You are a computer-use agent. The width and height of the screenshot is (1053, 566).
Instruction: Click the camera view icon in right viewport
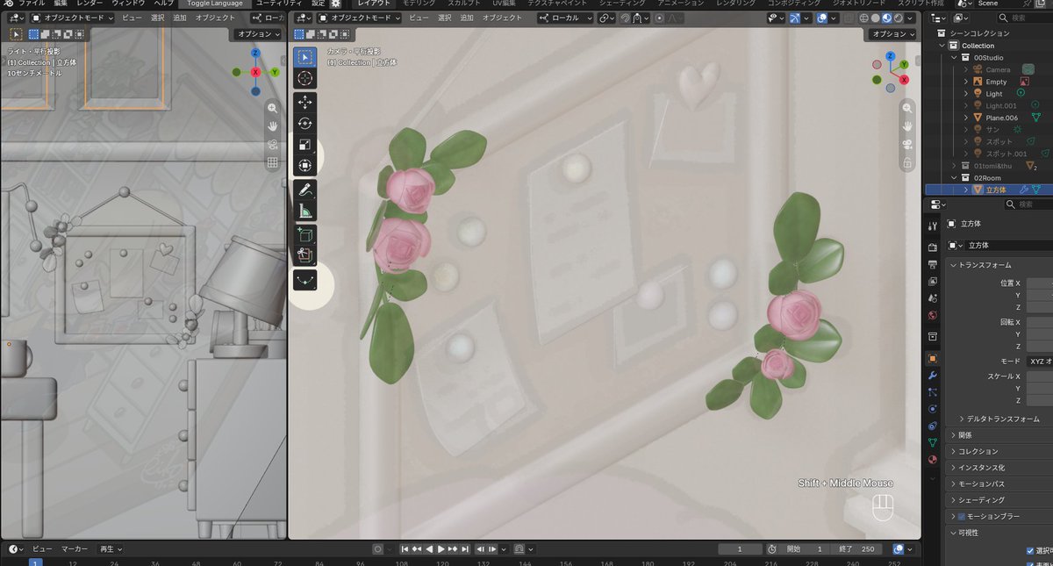[x=907, y=145]
